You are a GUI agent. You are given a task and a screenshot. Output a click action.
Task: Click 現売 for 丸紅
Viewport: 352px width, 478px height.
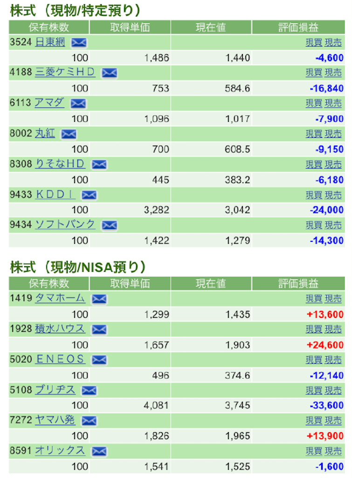point(333,134)
